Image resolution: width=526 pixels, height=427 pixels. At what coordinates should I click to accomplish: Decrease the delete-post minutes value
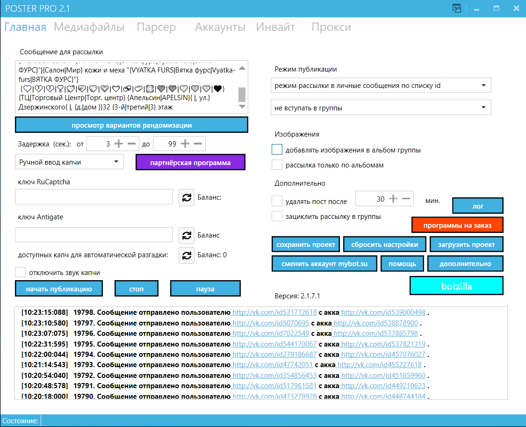406,199
